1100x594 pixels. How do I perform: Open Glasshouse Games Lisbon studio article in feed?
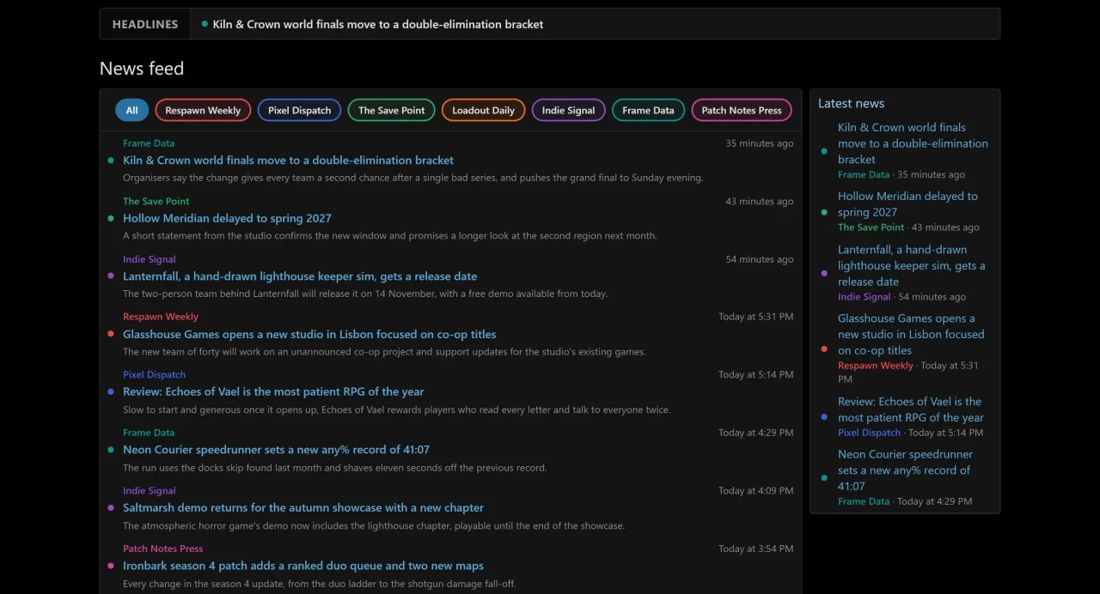(309, 334)
